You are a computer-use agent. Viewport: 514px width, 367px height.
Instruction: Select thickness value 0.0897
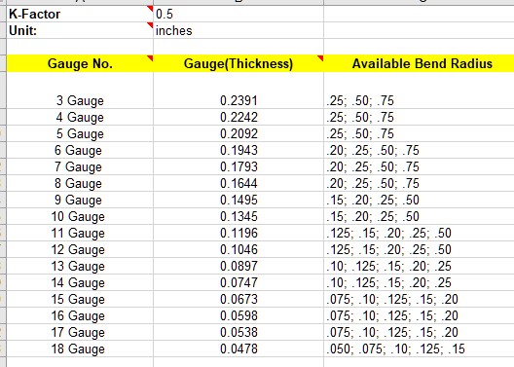pos(239,266)
